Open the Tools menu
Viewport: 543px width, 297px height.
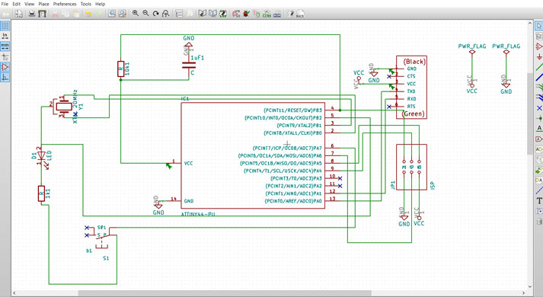pos(85,4)
